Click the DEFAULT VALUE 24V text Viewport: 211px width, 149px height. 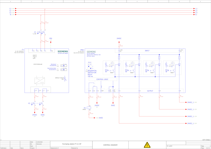click(59, 79)
